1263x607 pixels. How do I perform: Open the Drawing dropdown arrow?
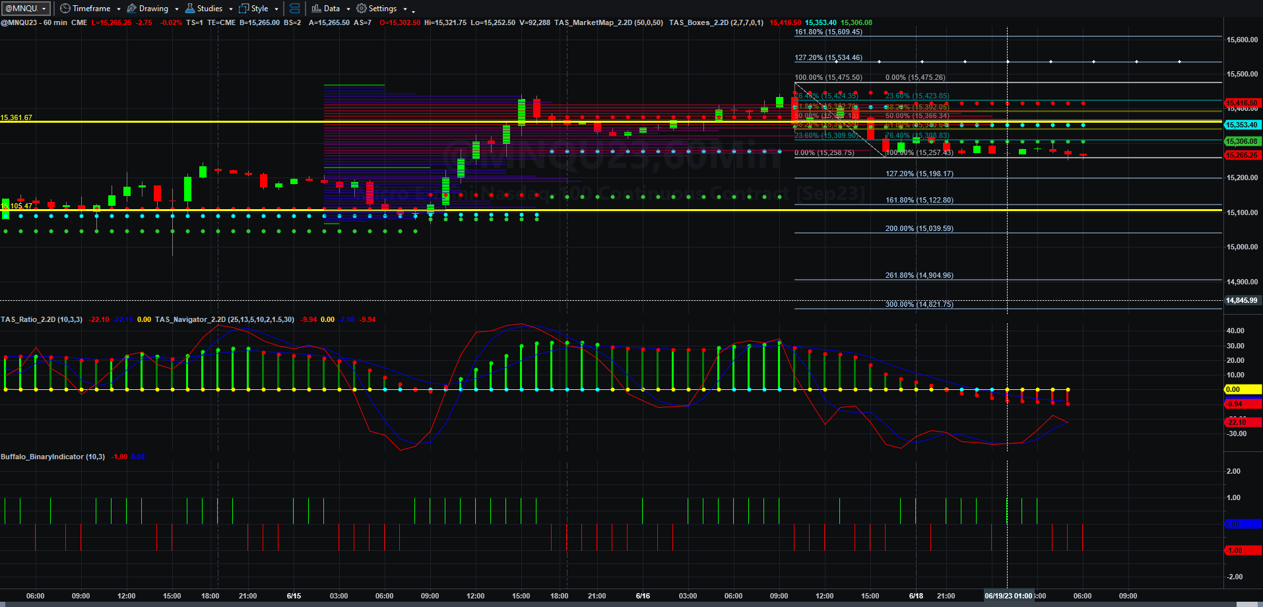tap(177, 9)
